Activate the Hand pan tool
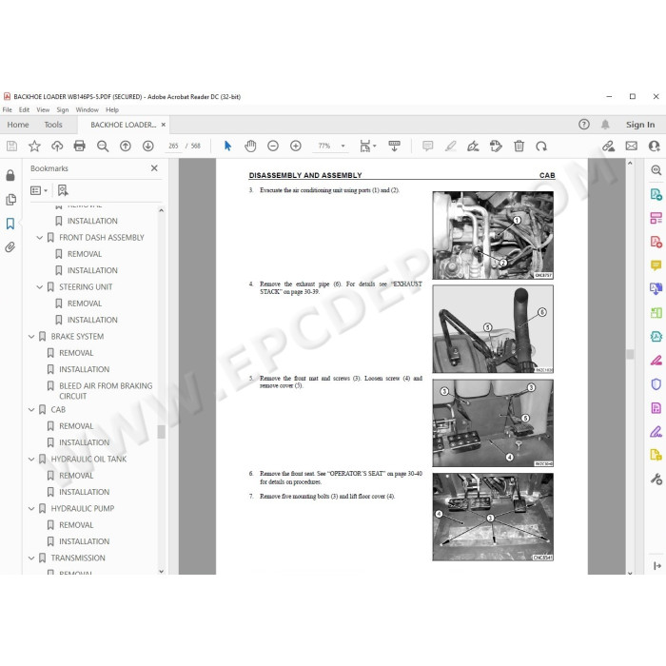Image resolution: width=666 pixels, height=666 pixels. tap(250, 147)
